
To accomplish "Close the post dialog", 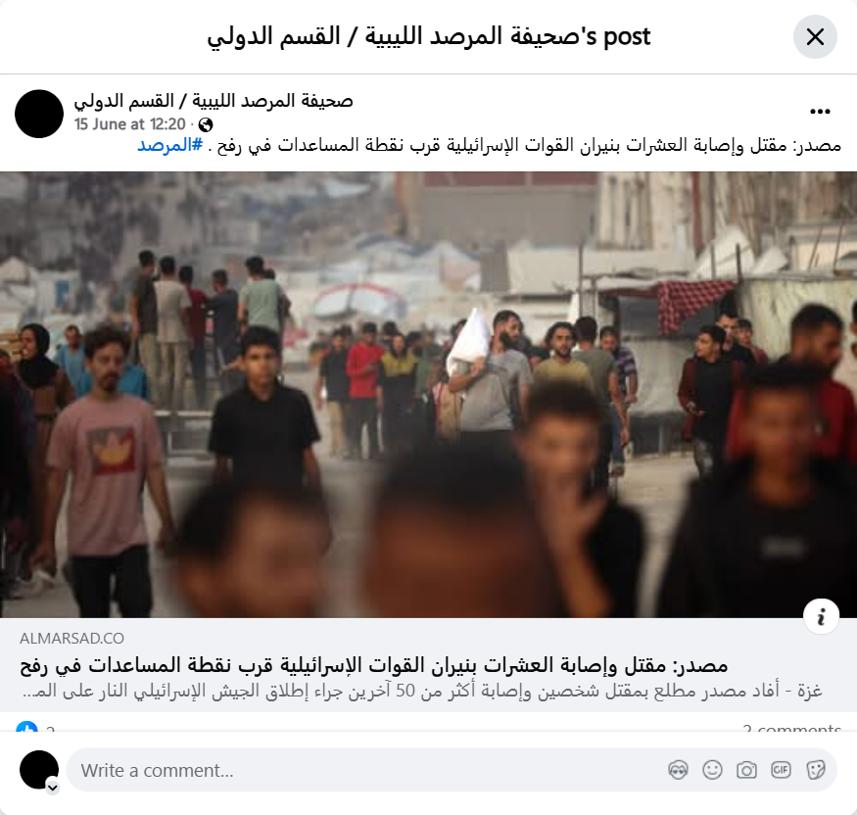I will [815, 36].
